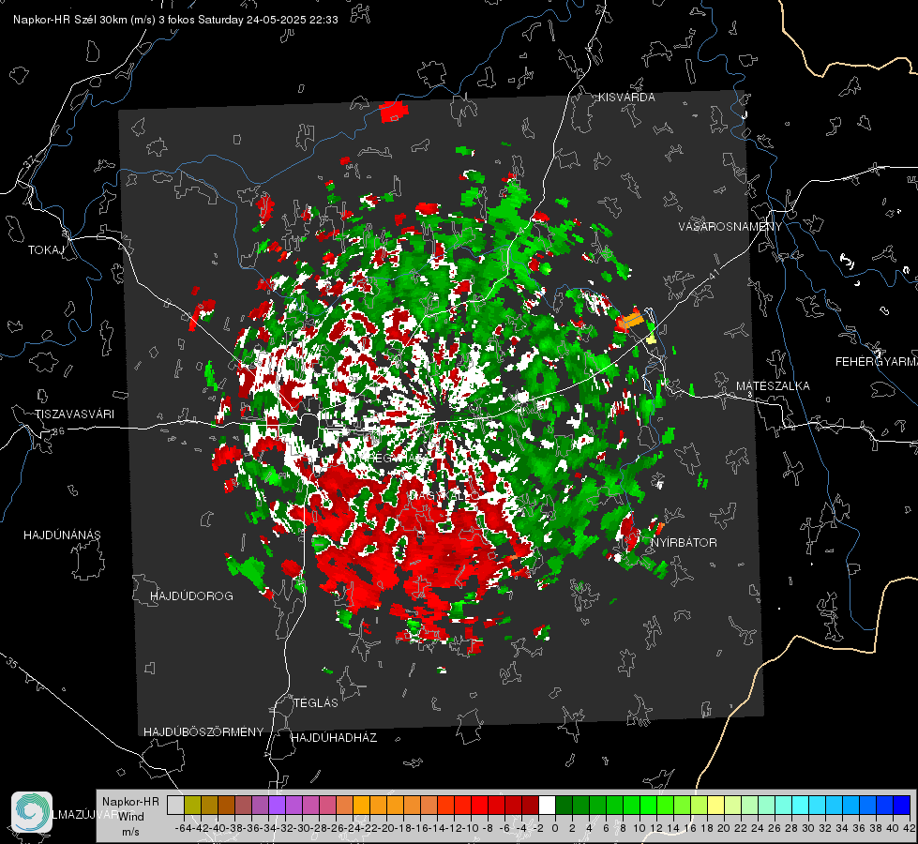
Task: Click the NYÍRBÁTOR label
Action: [x=684, y=543]
